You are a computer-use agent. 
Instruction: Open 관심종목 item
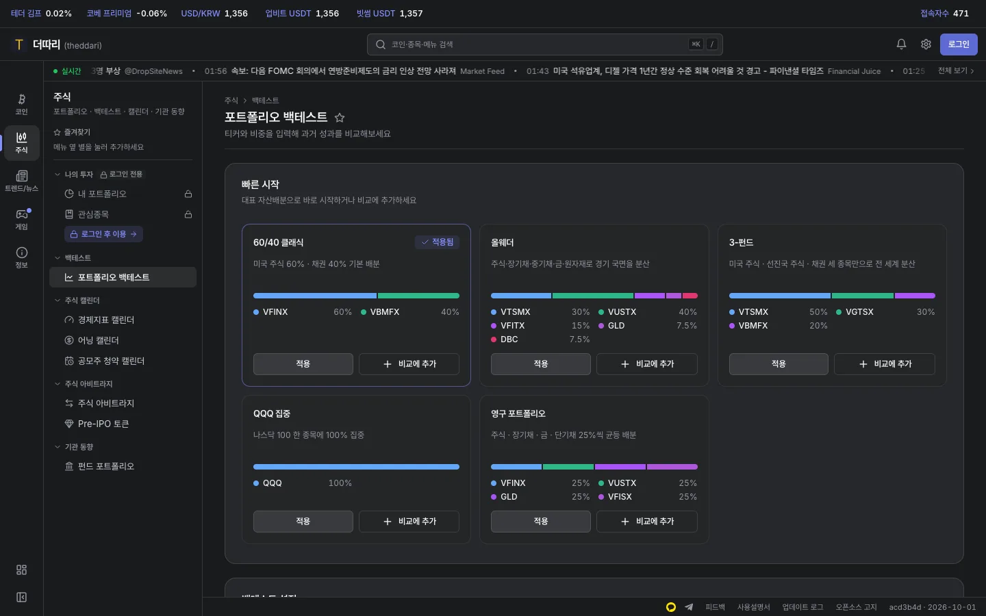click(123, 214)
